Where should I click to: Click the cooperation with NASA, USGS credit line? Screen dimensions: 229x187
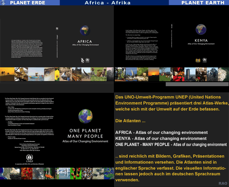click(29, 164)
